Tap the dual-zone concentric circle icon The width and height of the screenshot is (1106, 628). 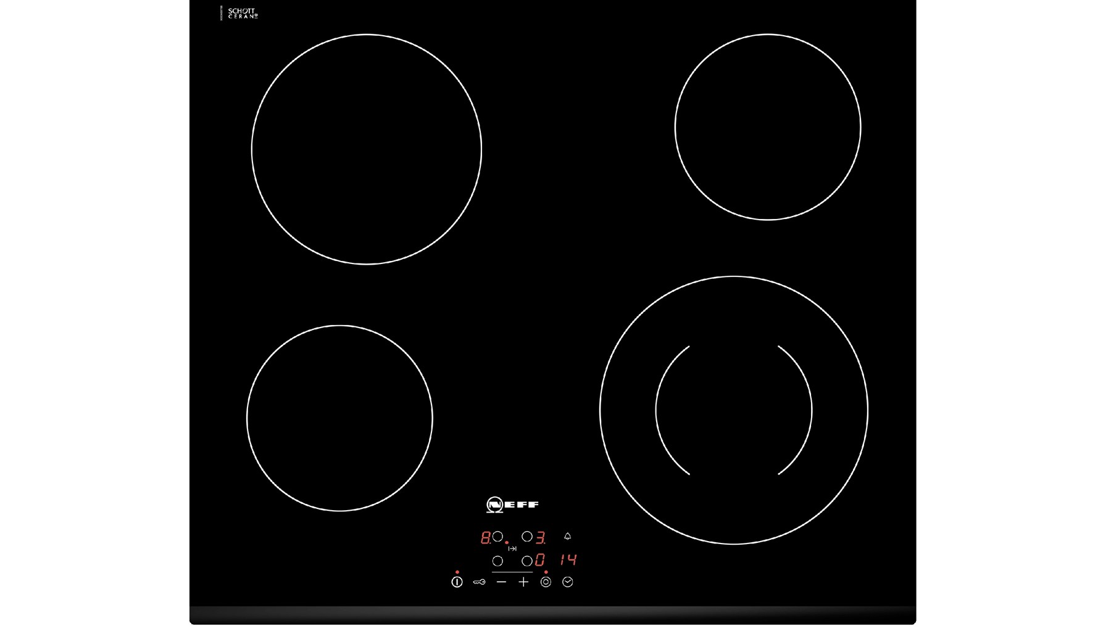click(546, 582)
